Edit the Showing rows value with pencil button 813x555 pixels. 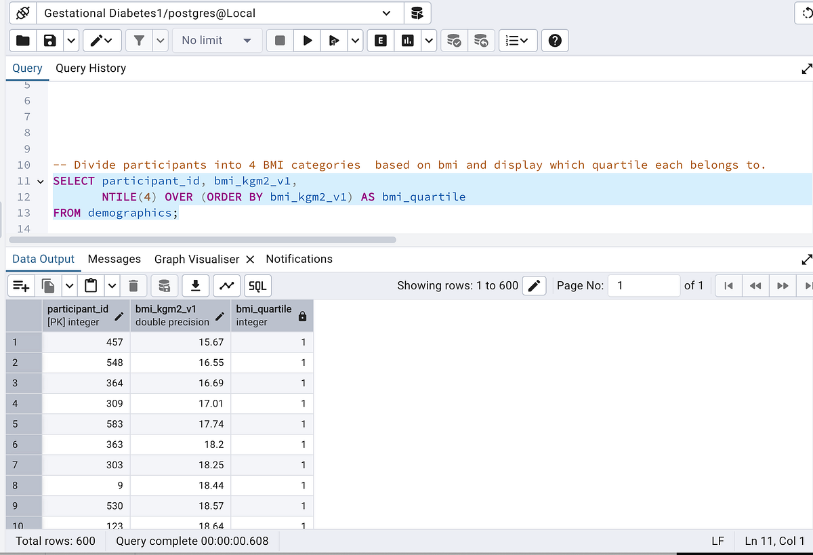[x=534, y=285]
